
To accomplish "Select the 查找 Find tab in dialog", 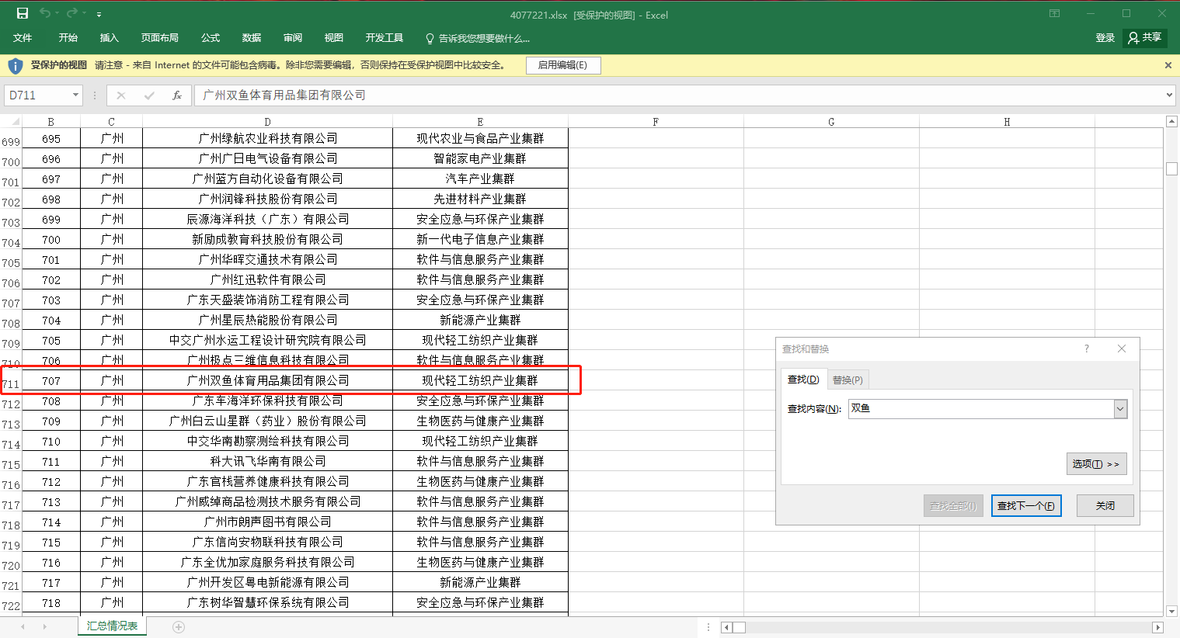I will (x=803, y=380).
